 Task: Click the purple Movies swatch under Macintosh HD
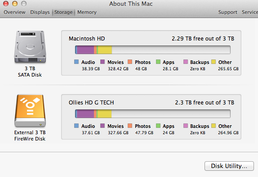pos(102,62)
